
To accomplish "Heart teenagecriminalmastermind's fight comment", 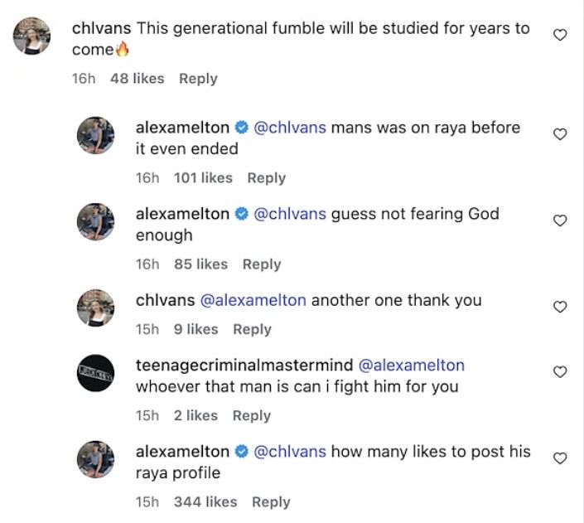I will [x=560, y=371].
